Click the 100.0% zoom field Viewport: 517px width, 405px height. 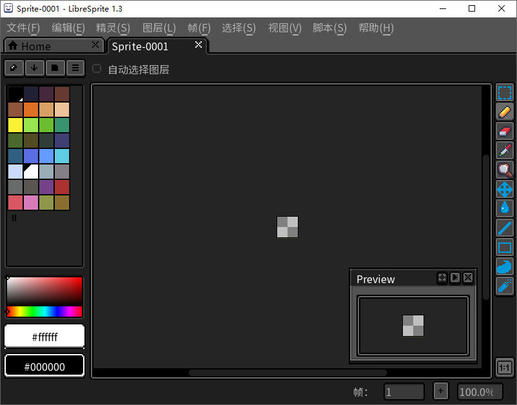[x=480, y=391]
